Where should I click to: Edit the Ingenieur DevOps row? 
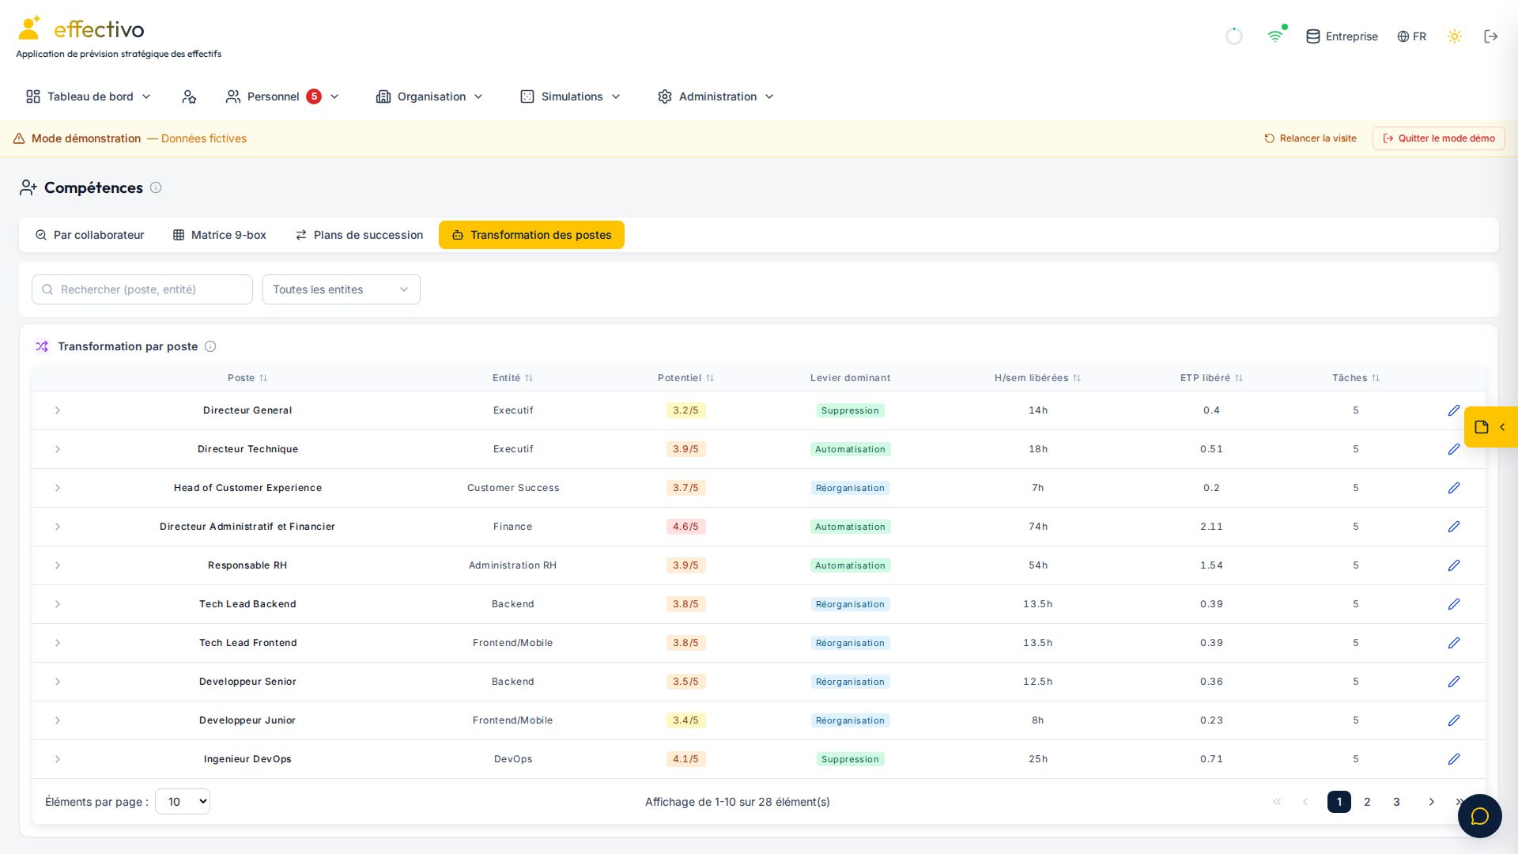[x=1453, y=759]
